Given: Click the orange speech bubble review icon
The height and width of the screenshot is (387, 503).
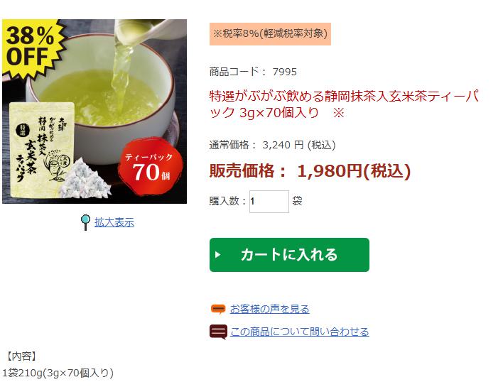Looking at the screenshot, I should [x=218, y=309].
